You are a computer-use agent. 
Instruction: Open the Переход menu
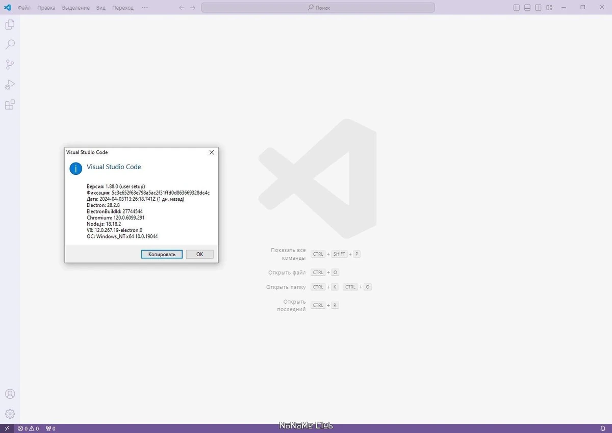tap(123, 8)
